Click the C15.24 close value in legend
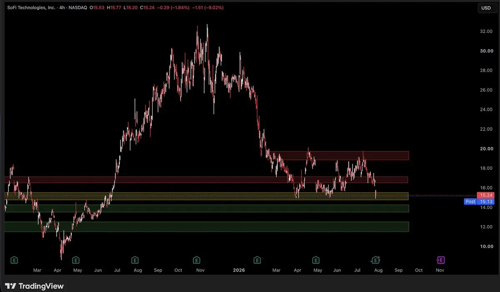This screenshot has width=500, height=292. (x=148, y=8)
